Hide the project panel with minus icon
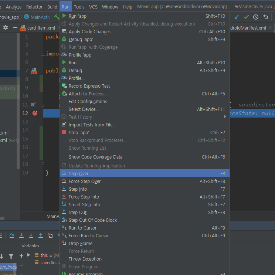This screenshot has width=275, height=275. click(15, 27)
